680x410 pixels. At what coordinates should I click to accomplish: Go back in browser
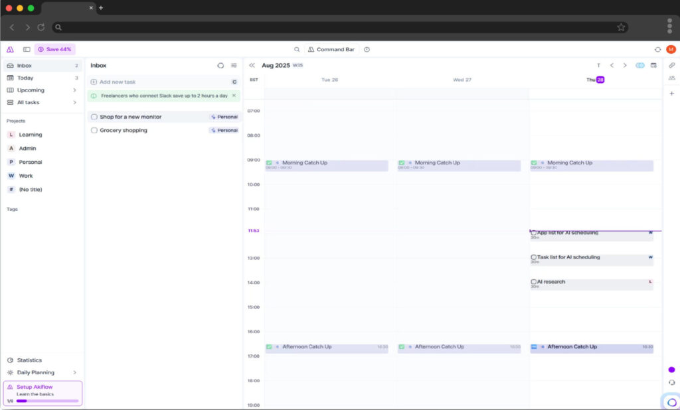coord(12,27)
